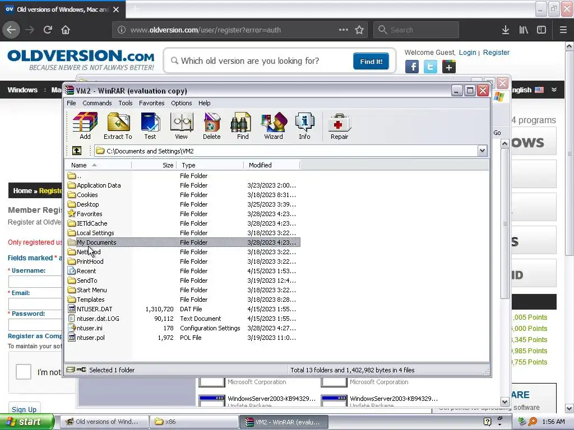
Task: Open the File menu in WinRAR
Action: click(x=71, y=103)
